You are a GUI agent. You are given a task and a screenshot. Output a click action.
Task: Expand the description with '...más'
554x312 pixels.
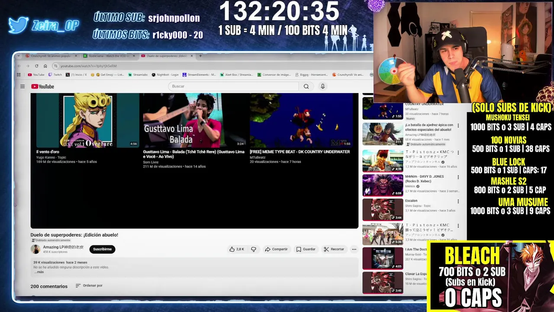click(39, 272)
